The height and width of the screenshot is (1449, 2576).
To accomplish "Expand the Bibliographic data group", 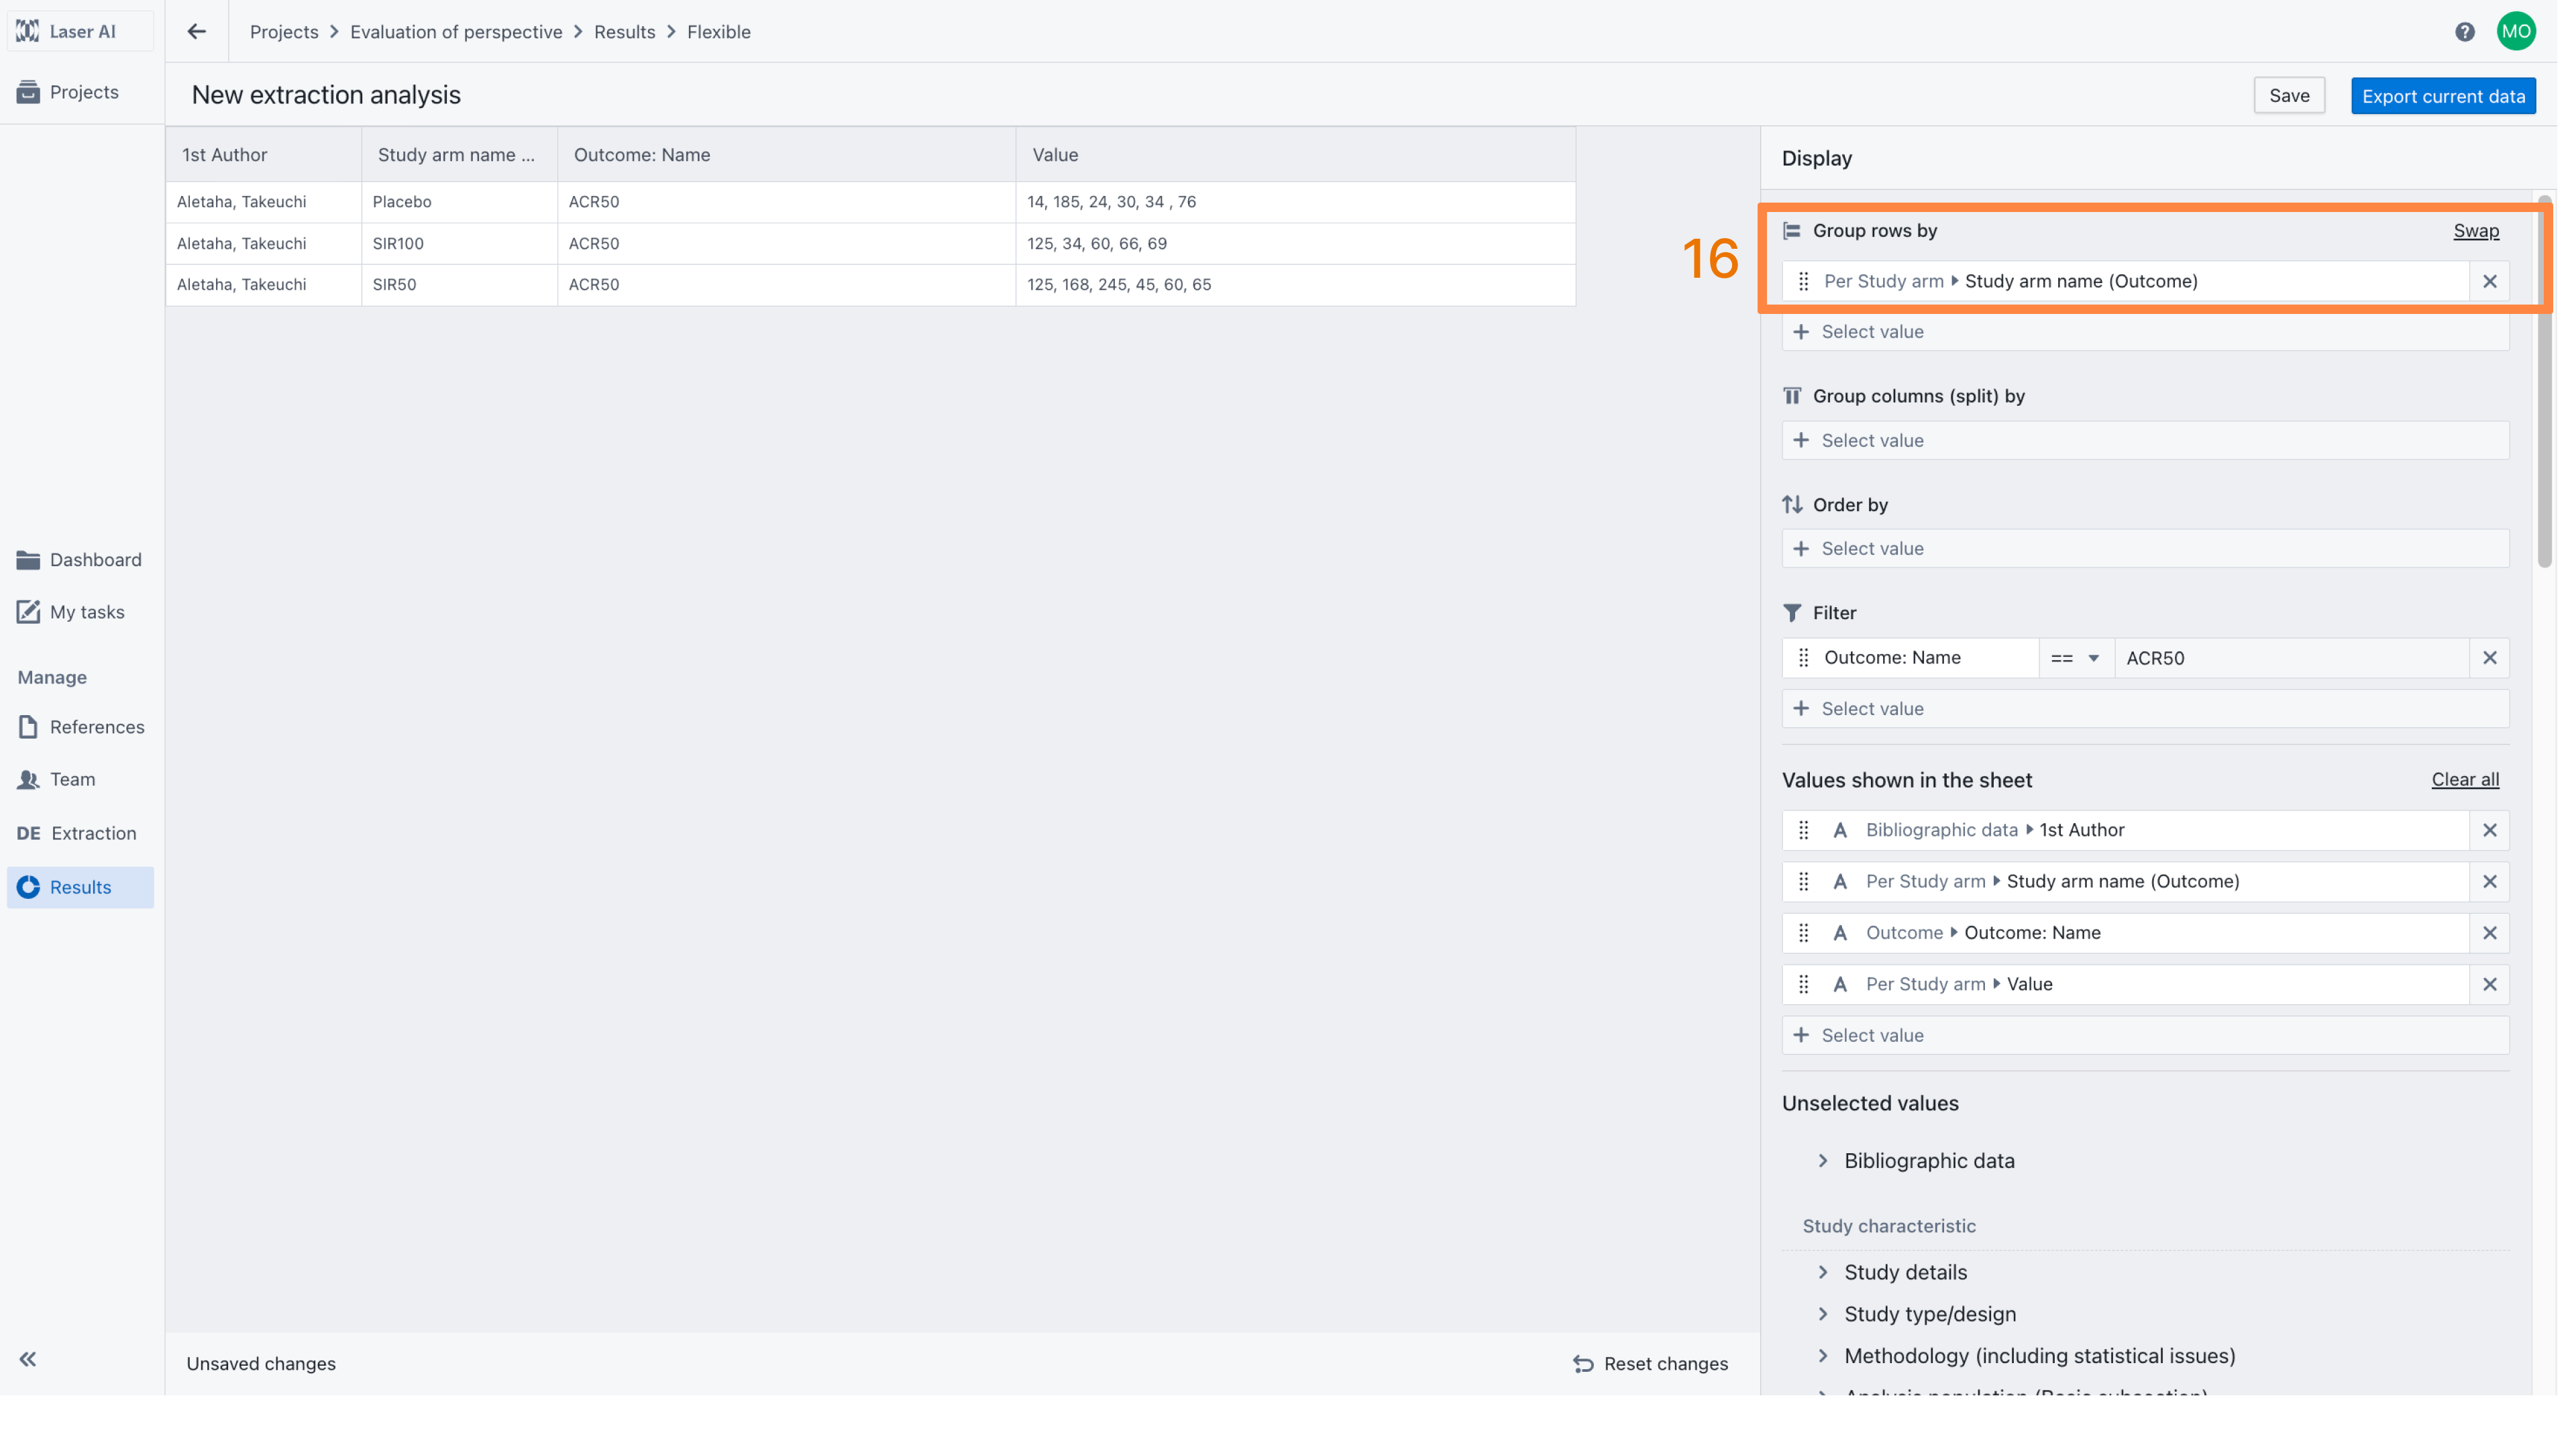I will [x=1823, y=1161].
